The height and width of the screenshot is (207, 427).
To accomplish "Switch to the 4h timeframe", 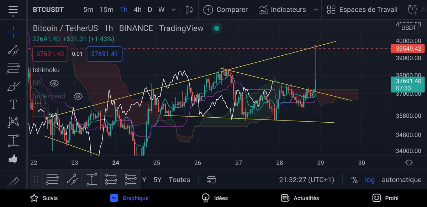I will (137, 10).
